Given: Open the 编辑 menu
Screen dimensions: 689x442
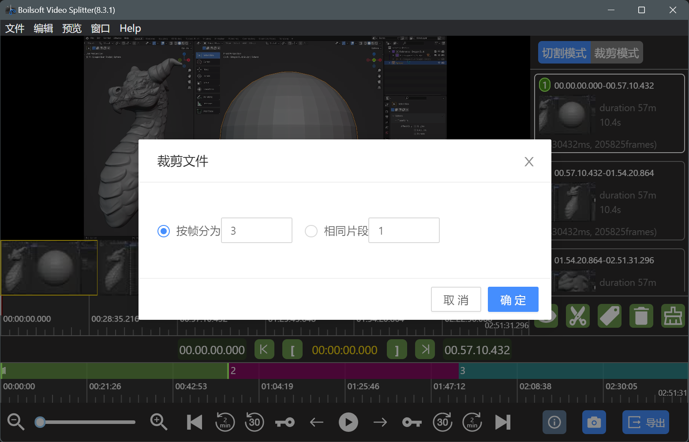Looking at the screenshot, I should click(43, 28).
